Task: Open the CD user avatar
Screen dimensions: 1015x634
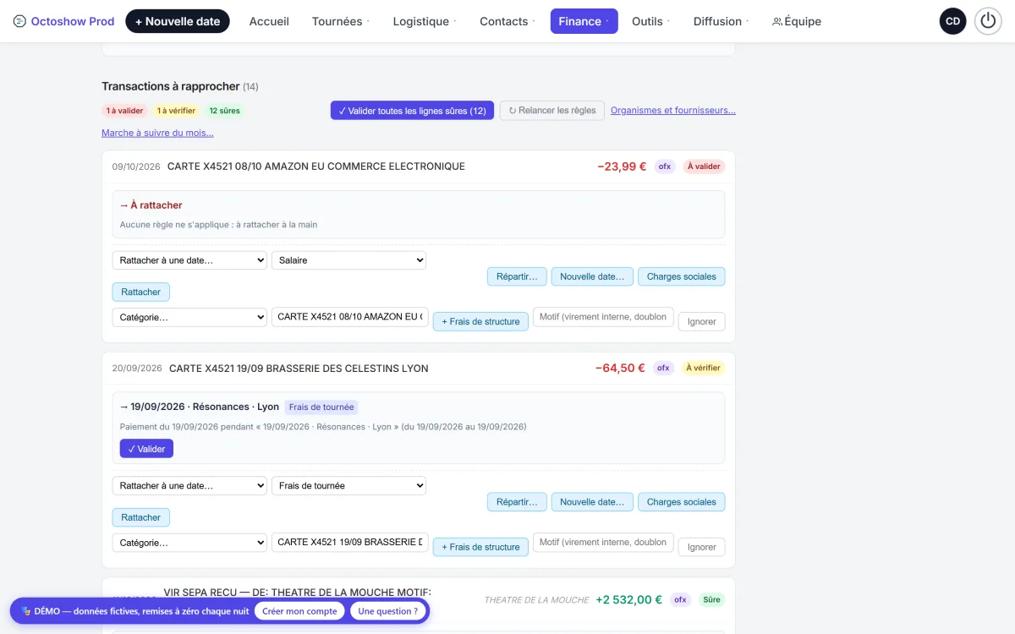Action: click(x=953, y=21)
